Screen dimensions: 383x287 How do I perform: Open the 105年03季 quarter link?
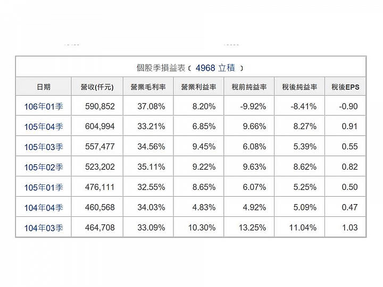point(44,147)
